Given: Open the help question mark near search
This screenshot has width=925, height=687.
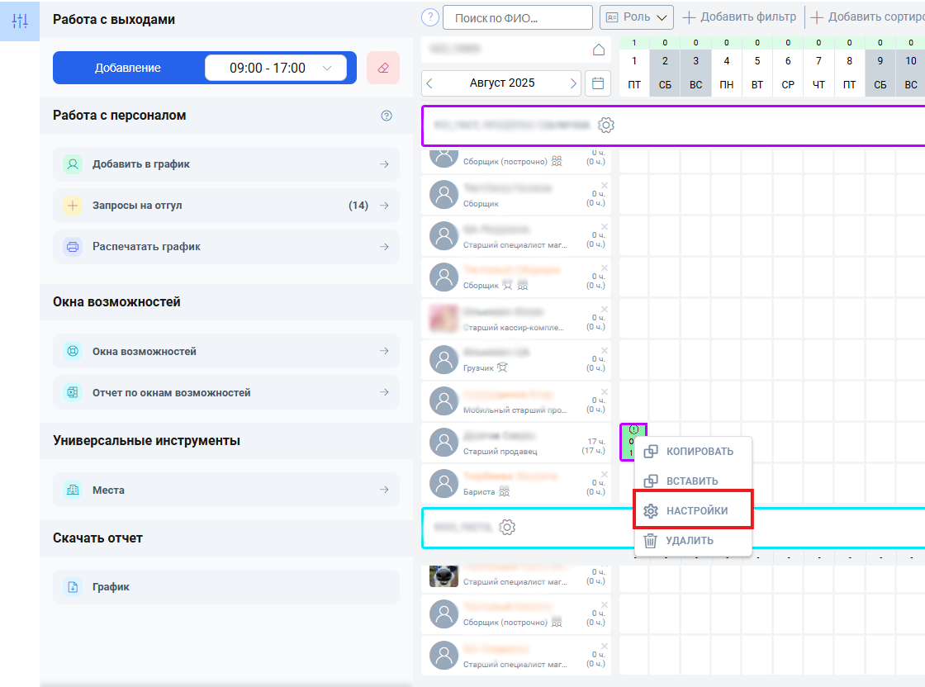Looking at the screenshot, I should 430,17.
